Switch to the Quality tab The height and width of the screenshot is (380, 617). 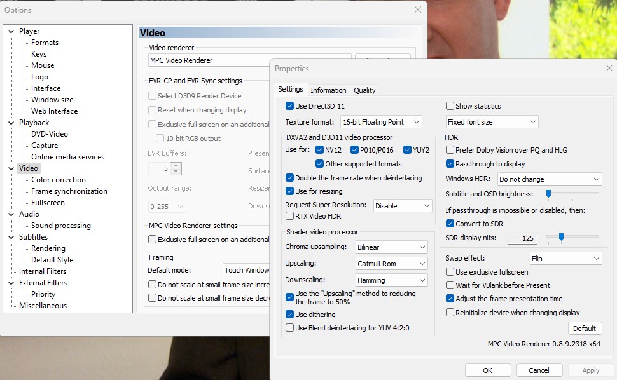[364, 90]
